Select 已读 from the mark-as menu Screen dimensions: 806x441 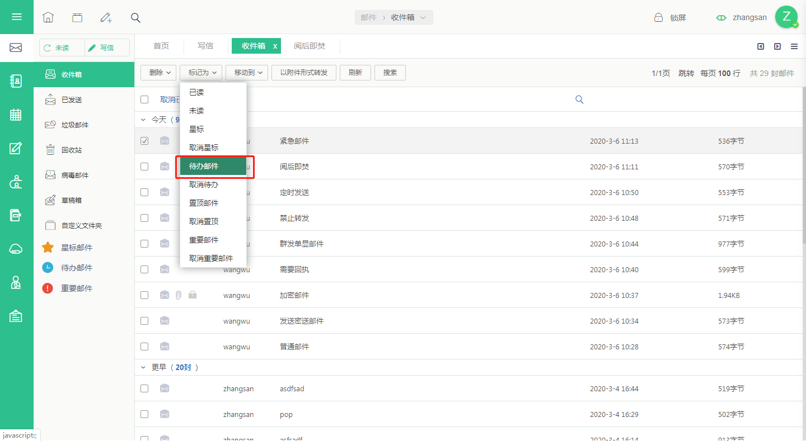click(x=213, y=92)
